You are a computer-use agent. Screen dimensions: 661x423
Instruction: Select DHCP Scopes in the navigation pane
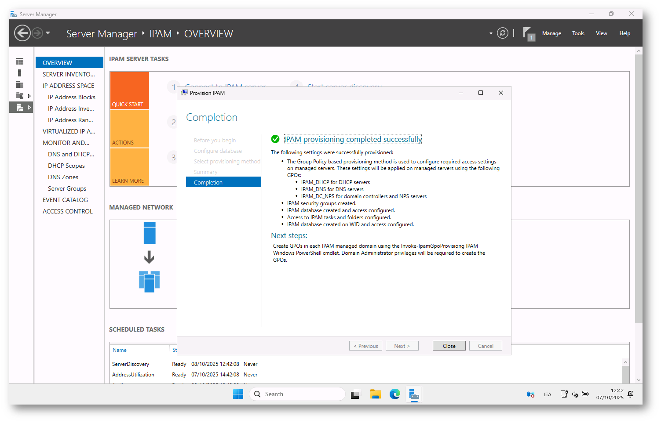pyautogui.click(x=66, y=166)
